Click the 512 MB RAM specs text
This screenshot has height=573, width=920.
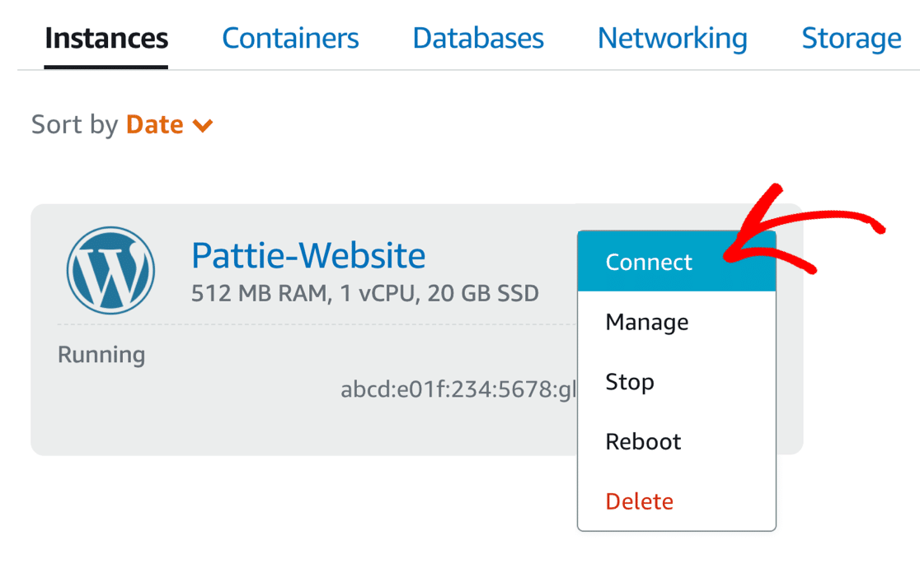pos(364,293)
